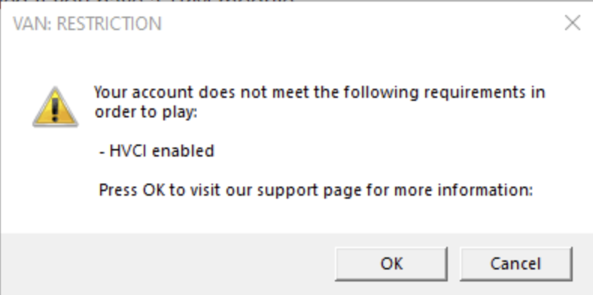The width and height of the screenshot is (593, 295).
Task: Click the "Your account does not meet" message line
Action: point(320,93)
